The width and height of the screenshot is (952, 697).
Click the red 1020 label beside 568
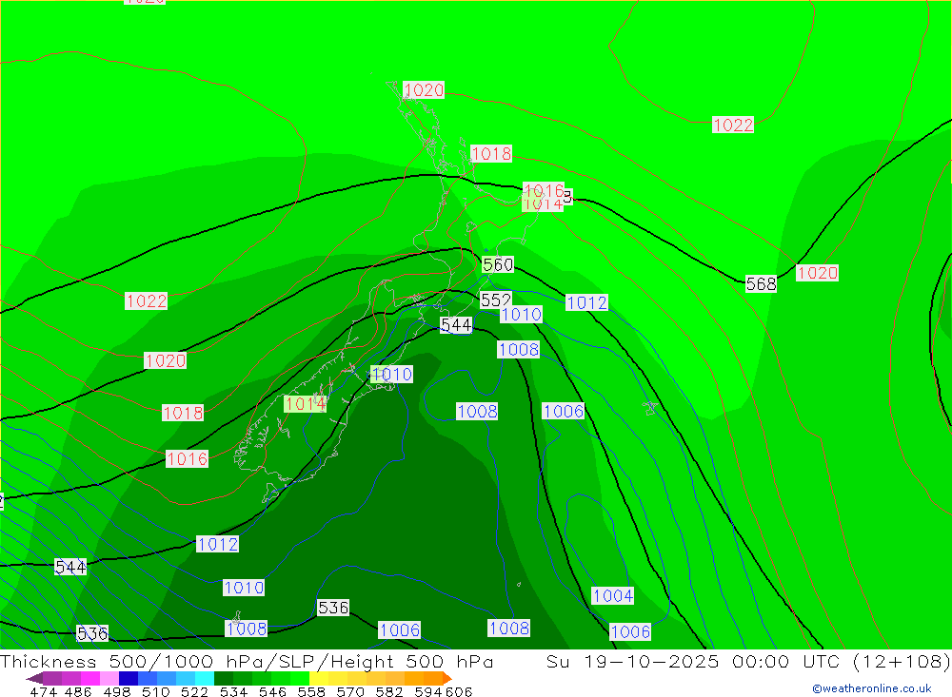tap(817, 273)
